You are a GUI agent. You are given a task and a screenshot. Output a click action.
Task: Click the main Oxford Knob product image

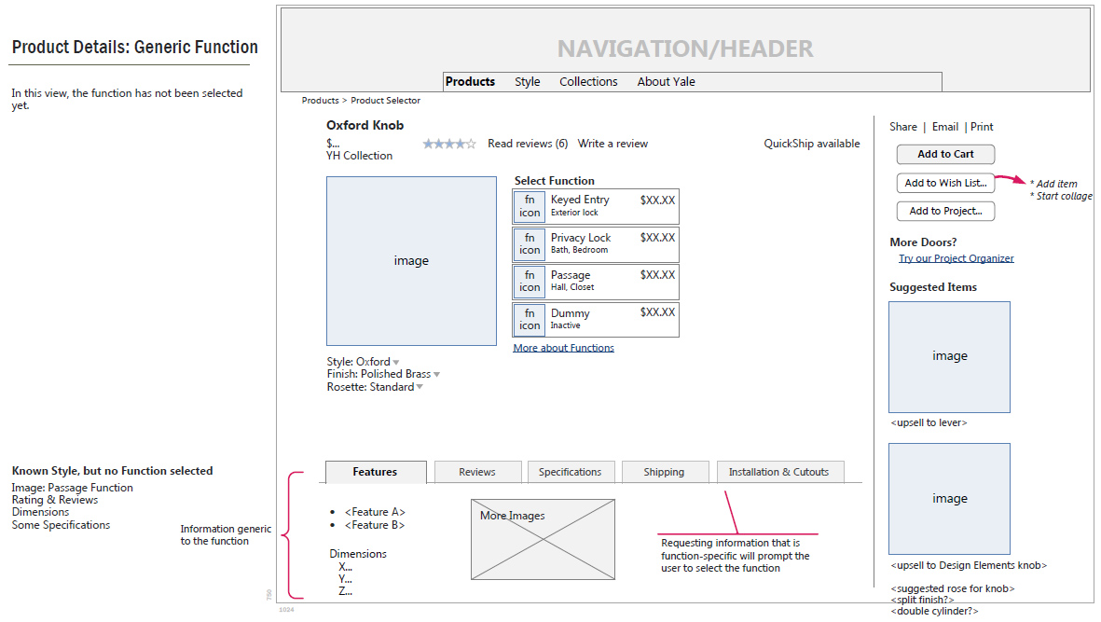pyautogui.click(x=411, y=261)
